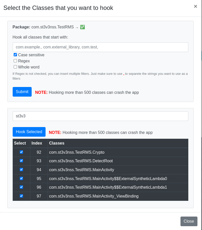Click the Index column header
202x230 pixels.
37,143
